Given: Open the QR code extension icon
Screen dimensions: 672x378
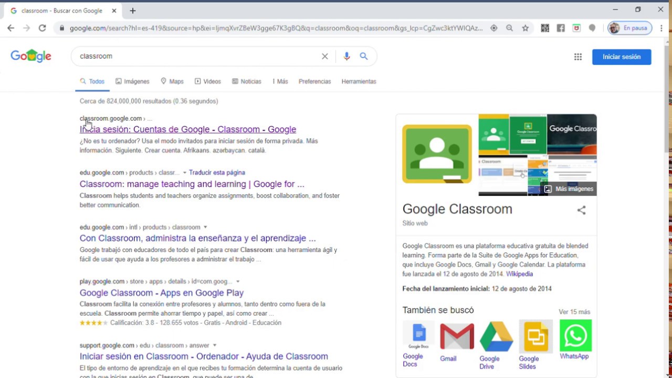Looking at the screenshot, I should tap(545, 28).
